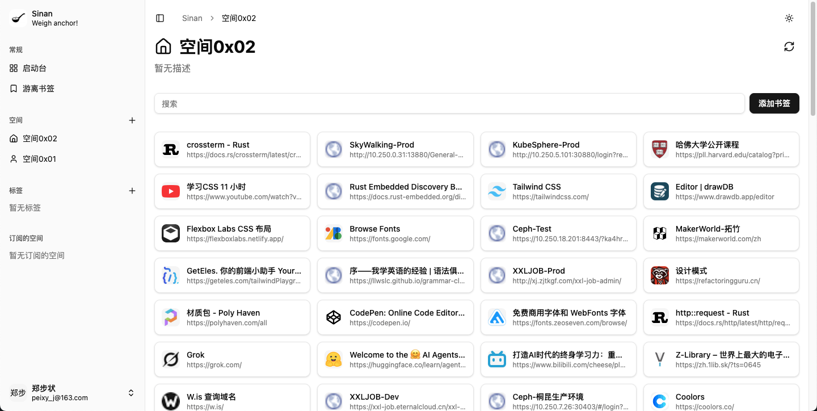Click the drawDB Editor bookmark icon
Image resolution: width=817 pixels, height=411 pixels.
(660, 191)
